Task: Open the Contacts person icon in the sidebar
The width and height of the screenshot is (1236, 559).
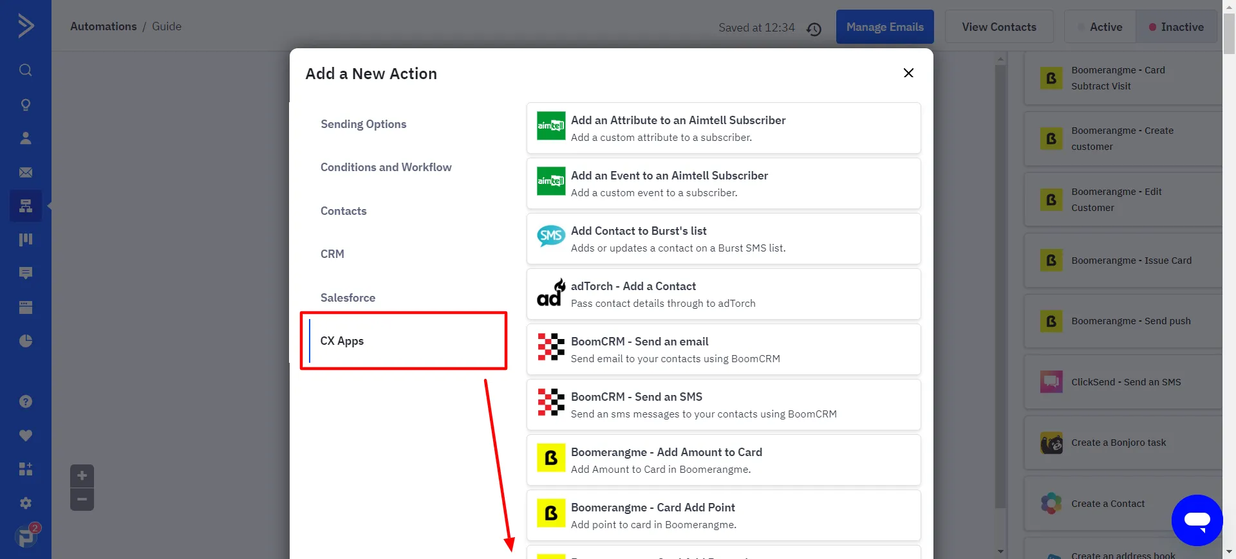Action: click(x=26, y=138)
